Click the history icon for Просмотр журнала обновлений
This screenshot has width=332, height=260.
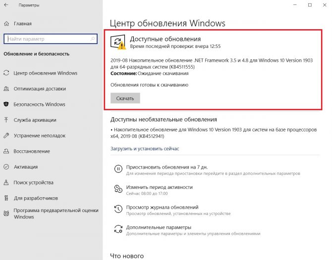pyautogui.click(x=118, y=209)
